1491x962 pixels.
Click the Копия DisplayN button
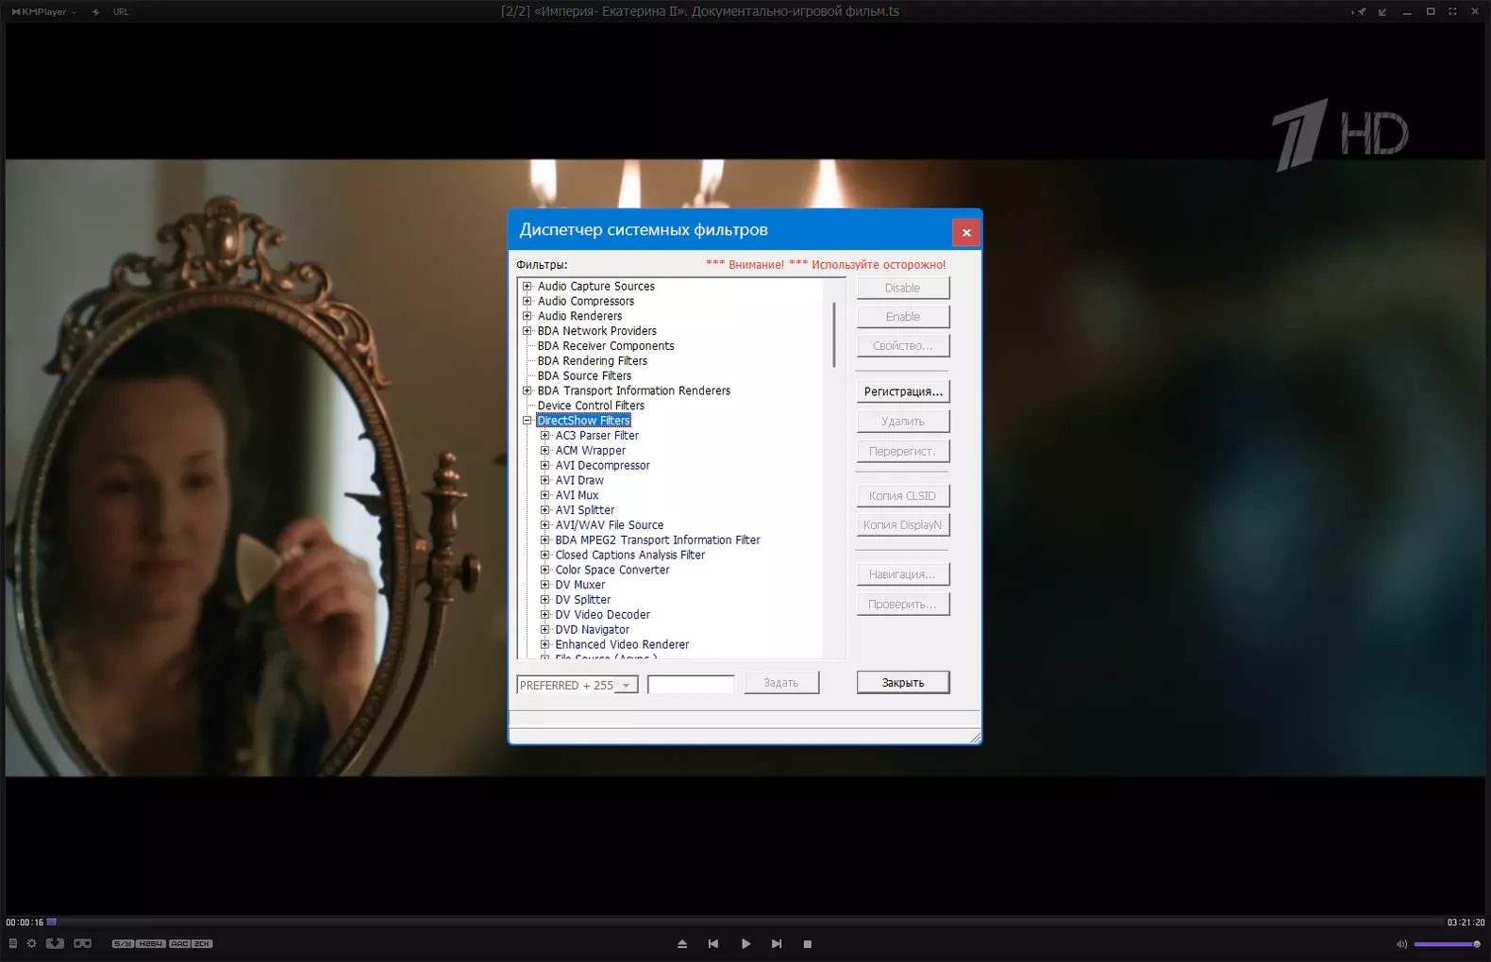pyautogui.click(x=903, y=525)
